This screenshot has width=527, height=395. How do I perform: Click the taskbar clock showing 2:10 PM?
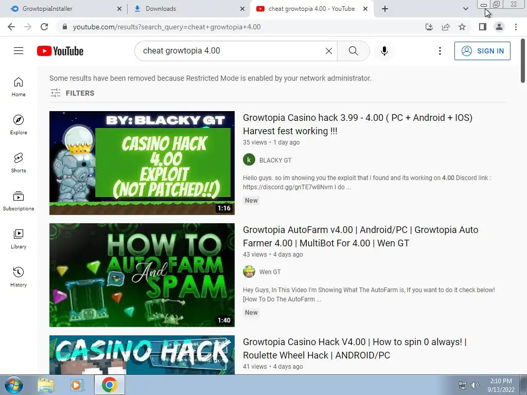(x=501, y=385)
